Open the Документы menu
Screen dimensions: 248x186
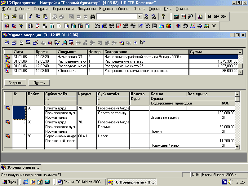tap(86, 9)
